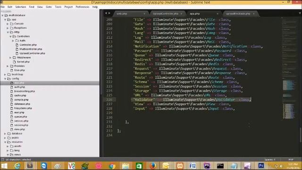
Task: Click line 228 'Input' alias line
Action: click(184, 109)
